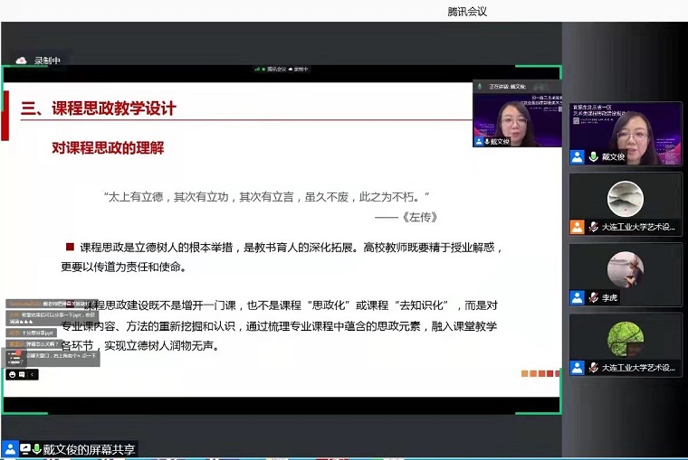The height and width of the screenshot is (460, 688).
Task: Click the orange slide progress dots
Action: pyautogui.click(x=540, y=373)
